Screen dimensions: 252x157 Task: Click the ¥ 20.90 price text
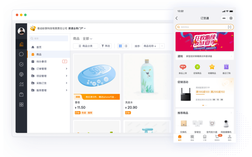131,107
